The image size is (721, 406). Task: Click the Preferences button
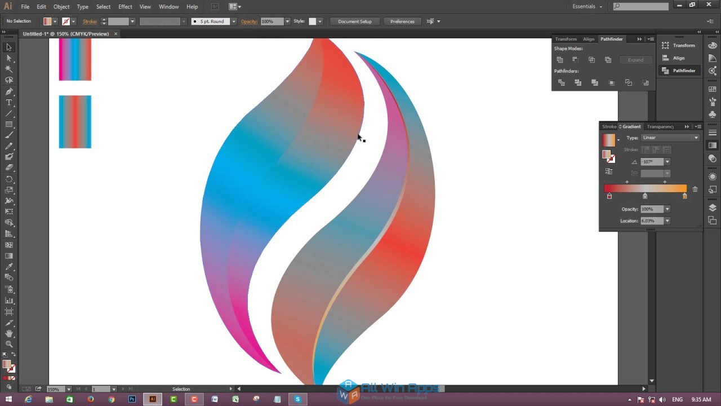[x=402, y=21]
